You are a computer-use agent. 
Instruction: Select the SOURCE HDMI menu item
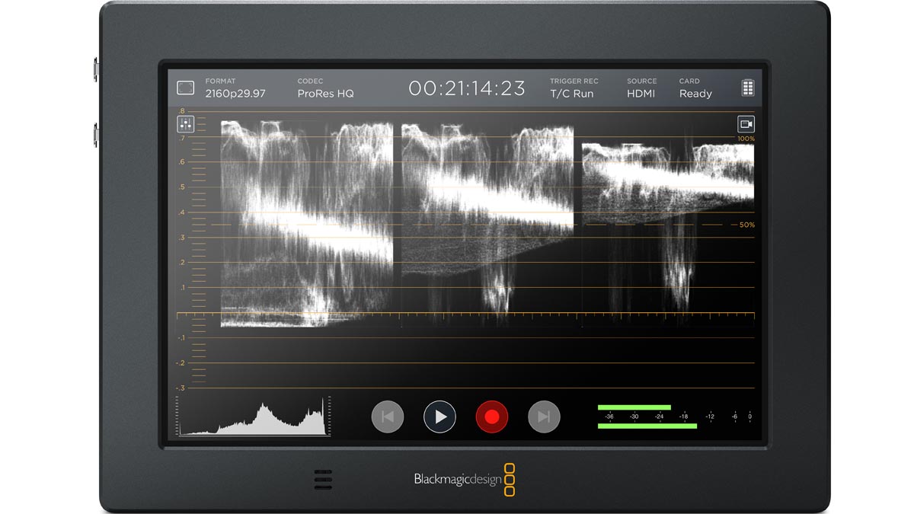[641, 88]
